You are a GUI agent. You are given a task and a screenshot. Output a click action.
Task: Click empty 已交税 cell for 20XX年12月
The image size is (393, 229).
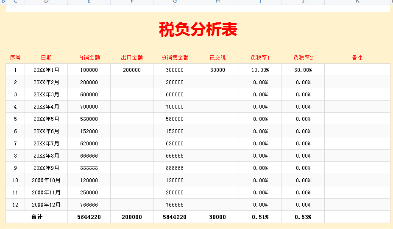point(217,204)
